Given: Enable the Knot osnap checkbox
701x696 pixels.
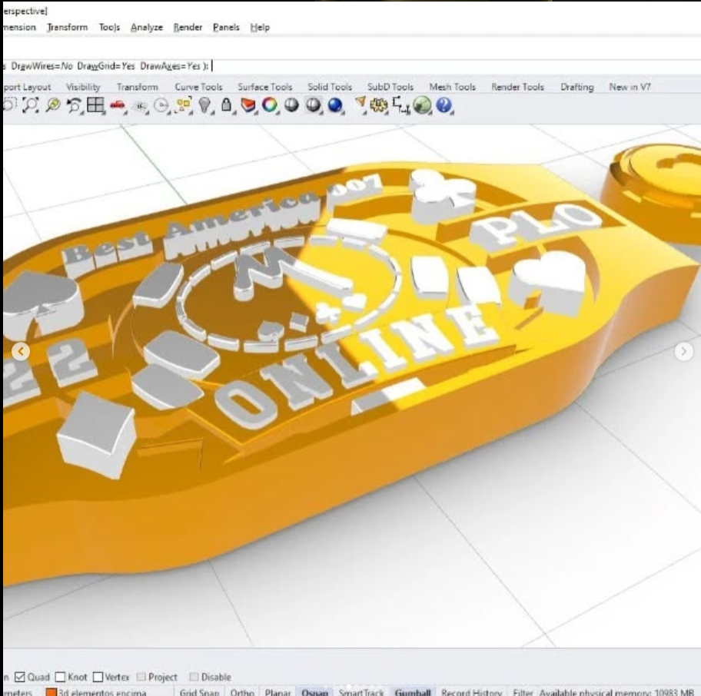Looking at the screenshot, I should click(60, 678).
